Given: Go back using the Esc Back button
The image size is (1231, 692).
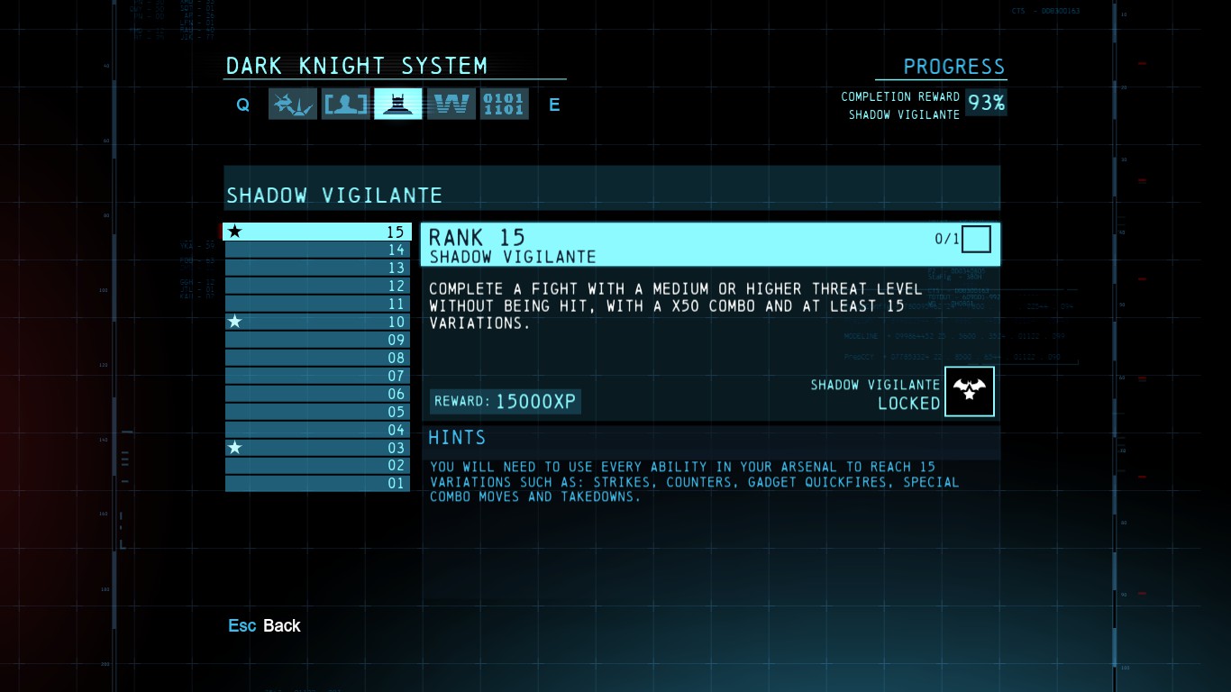Looking at the screenshot, I should (x=264, y=625).
